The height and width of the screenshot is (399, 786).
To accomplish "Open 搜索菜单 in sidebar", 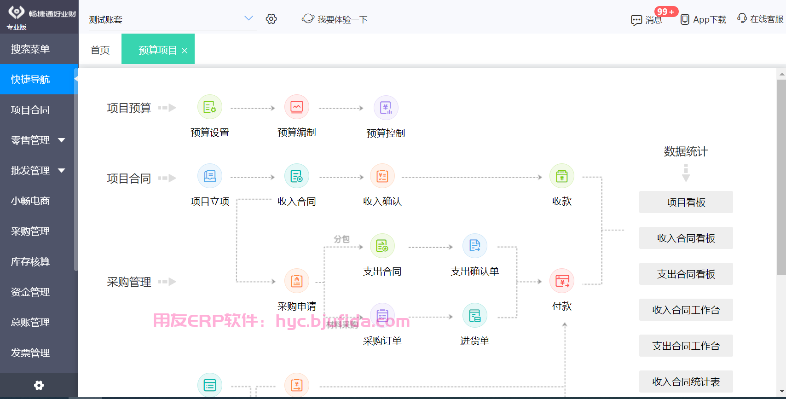I will click(x=39, y=49).
